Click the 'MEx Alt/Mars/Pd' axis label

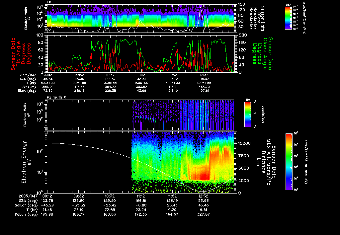pos(269,162)
